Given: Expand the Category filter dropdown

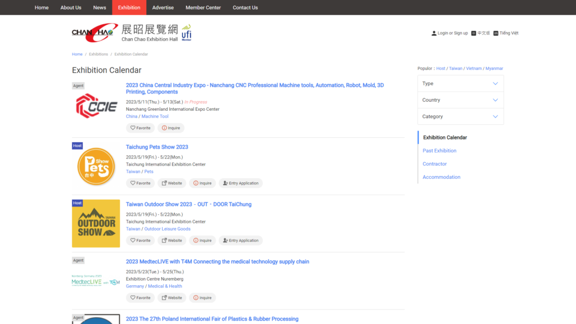Looking at the screenshot, I should [x=460, y=116].
